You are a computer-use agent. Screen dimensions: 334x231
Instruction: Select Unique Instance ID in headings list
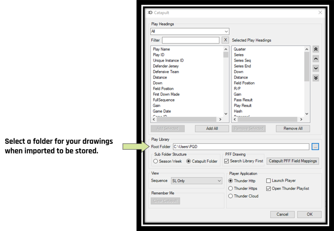tap(168, 61)
